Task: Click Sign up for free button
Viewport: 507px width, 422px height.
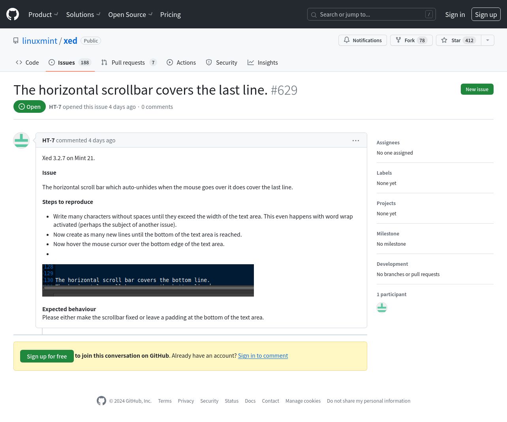Action: [47, 356]
